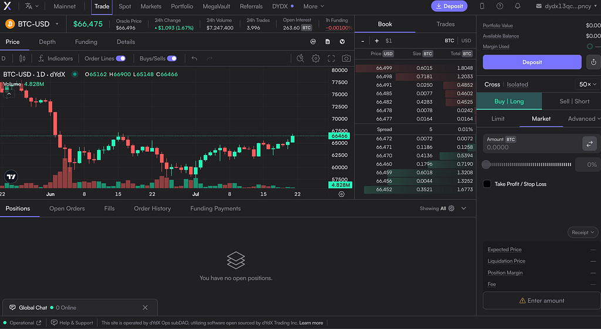Open the project website globe icon
Image resolution: width=601 pixels, height=329 pixels.
click(x=342, y=42)
